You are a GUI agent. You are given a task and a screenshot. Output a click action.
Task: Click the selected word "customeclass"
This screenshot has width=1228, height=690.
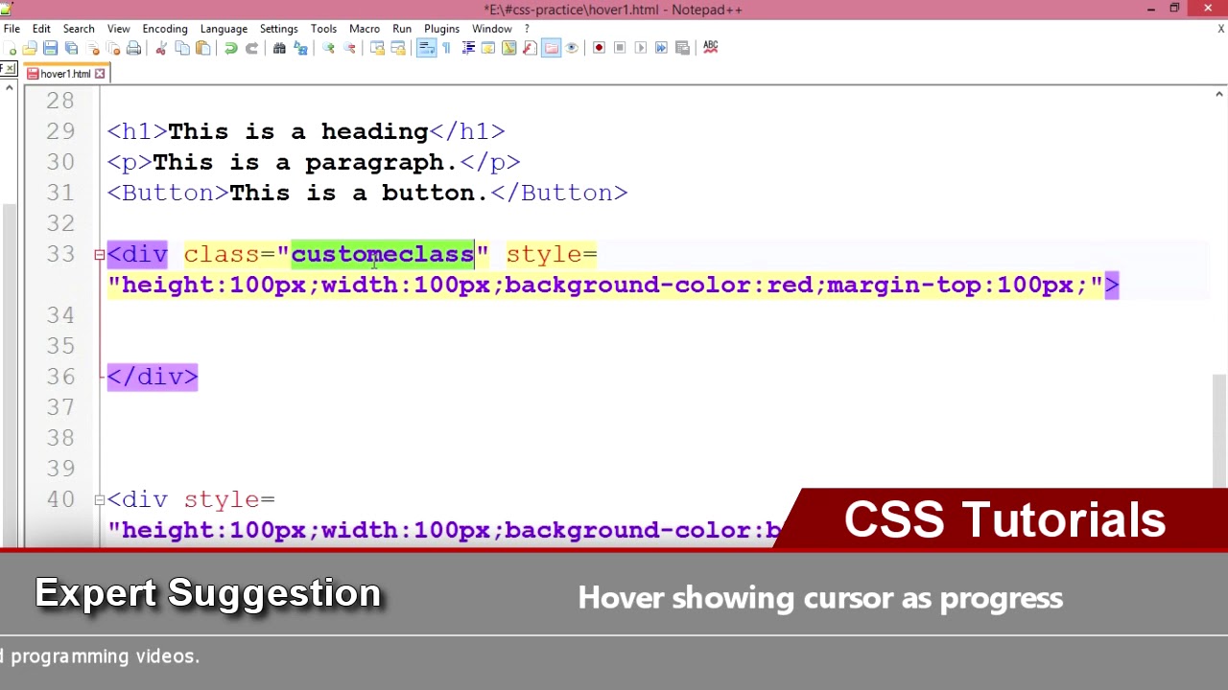[x=383, y=254]
